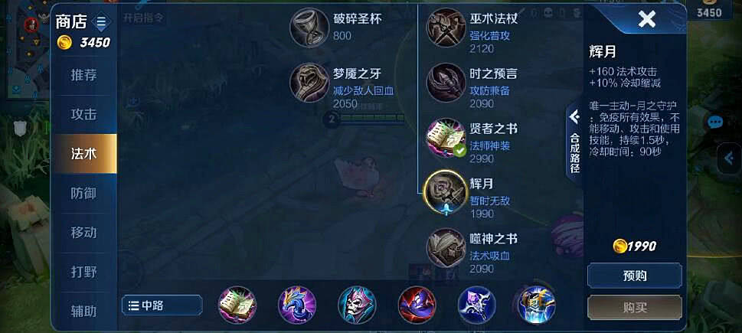Image resolution: width=742 pixels, height=333 pixels.
Task: Click the 购买 purchase button
Action: pyautogui.click(x=635, y=308)
